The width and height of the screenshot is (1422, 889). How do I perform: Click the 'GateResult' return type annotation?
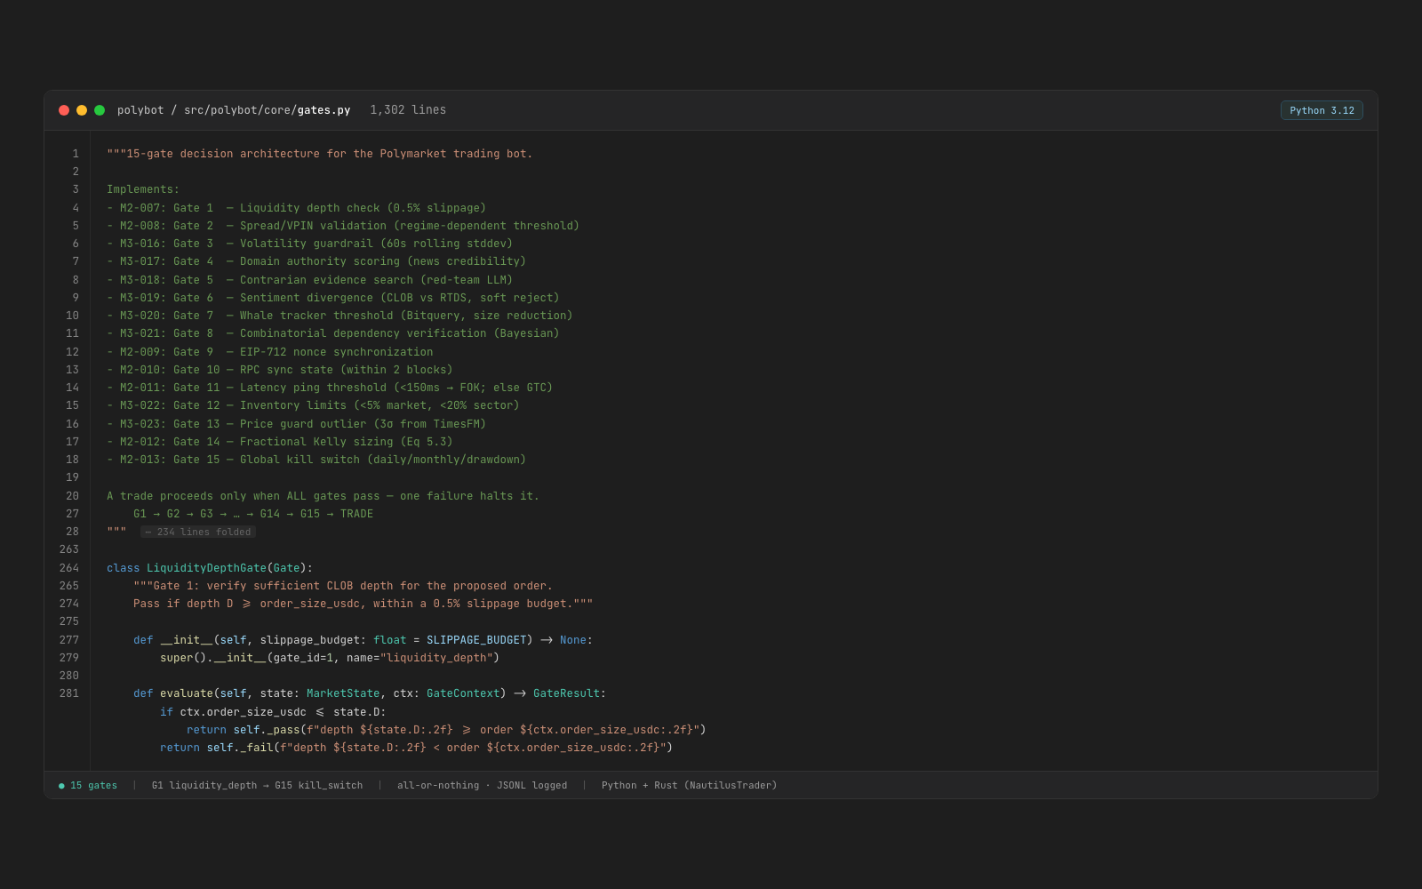[566, 693]
